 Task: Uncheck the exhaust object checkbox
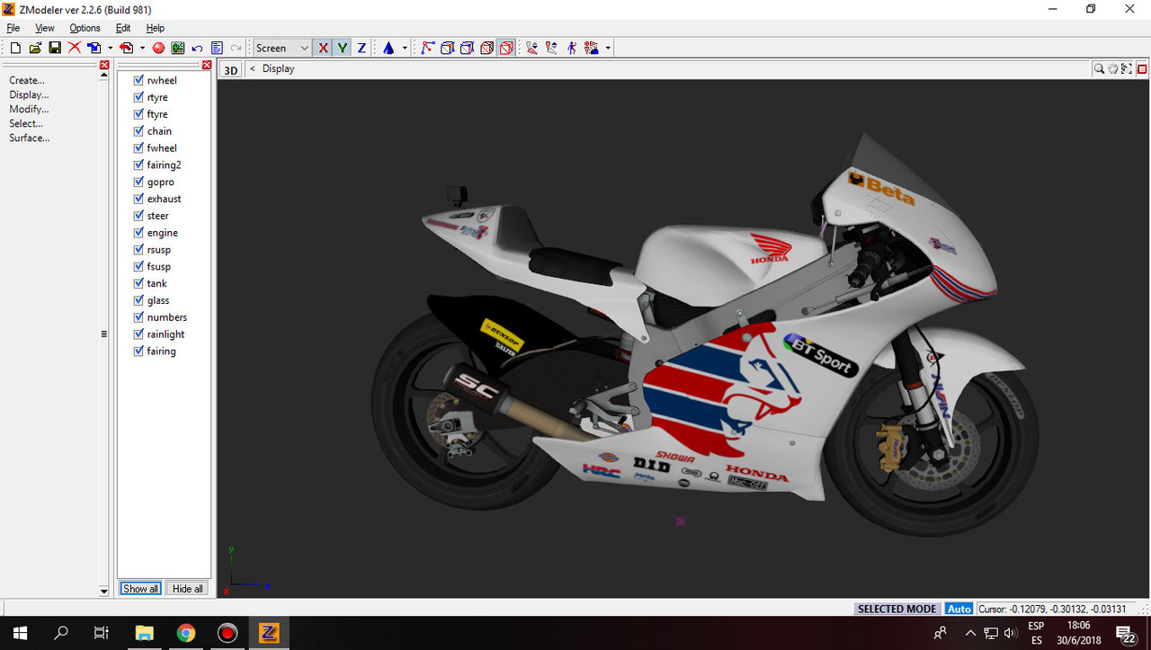click(138, 199)
